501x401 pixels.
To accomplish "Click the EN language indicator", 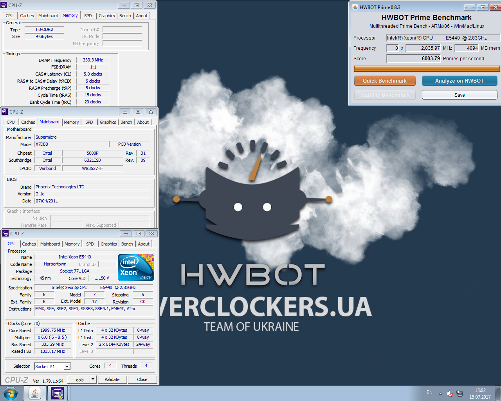I will coord(429,392).
